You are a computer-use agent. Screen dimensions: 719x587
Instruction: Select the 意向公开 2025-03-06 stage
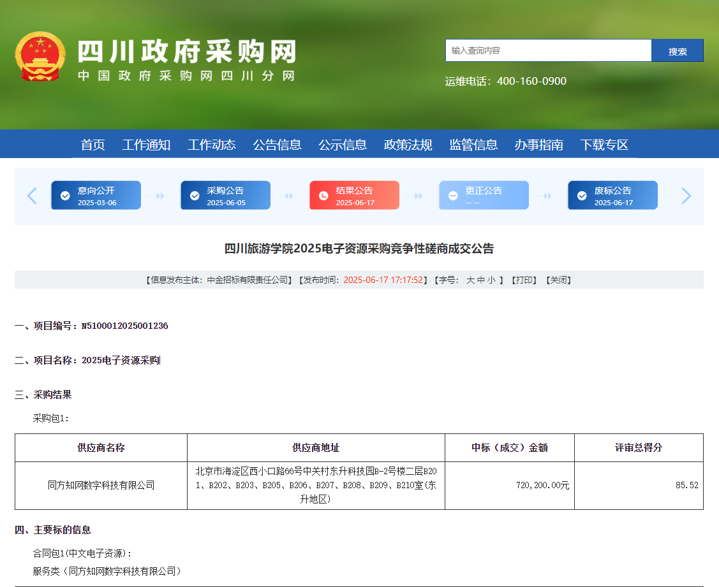pos(96,195)
